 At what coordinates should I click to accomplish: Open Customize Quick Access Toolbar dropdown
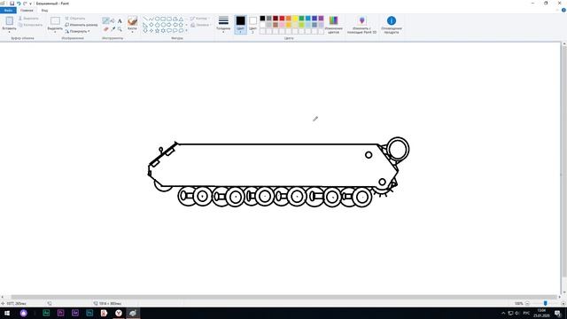(x=30, y=4)
